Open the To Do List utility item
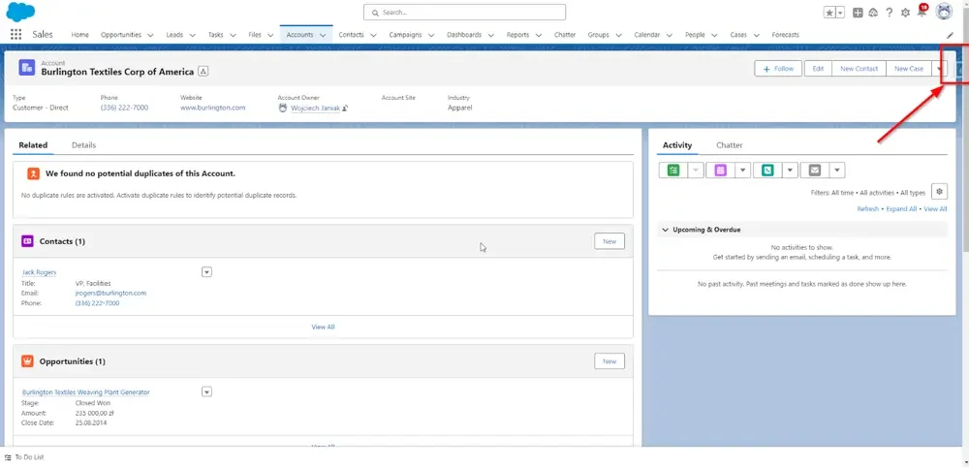Viewport: 969px width, 467px height. [24, 457]
